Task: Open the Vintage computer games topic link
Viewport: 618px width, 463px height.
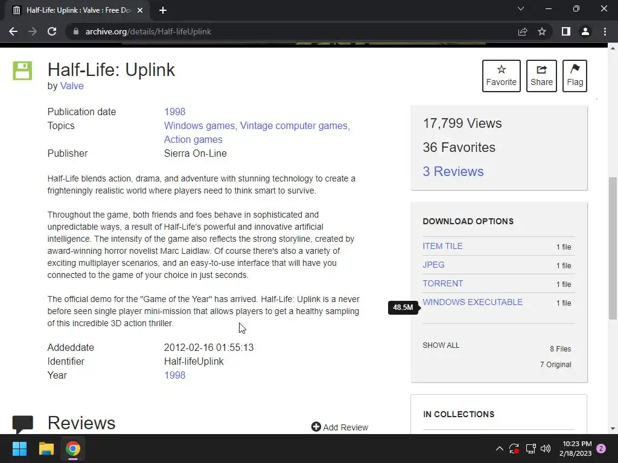Action: tap(294, 125)
